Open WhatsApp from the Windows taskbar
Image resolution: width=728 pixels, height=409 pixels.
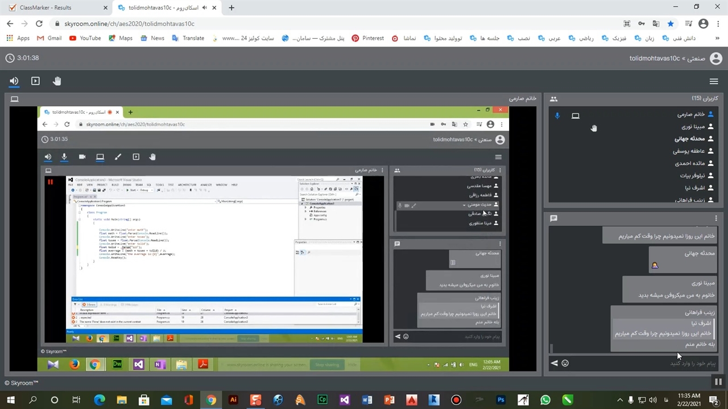pos(545,400)
